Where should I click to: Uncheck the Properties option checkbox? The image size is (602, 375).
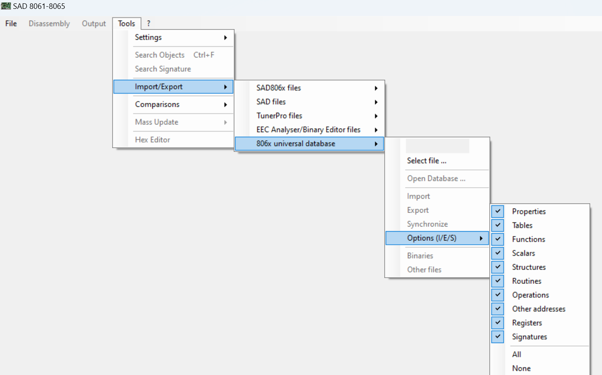pyautogui.click(x=498, y=211)
